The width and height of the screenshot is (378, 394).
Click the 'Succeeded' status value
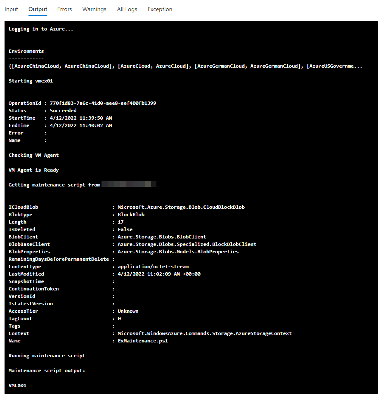pyautogui.click(x=63, y=111)
